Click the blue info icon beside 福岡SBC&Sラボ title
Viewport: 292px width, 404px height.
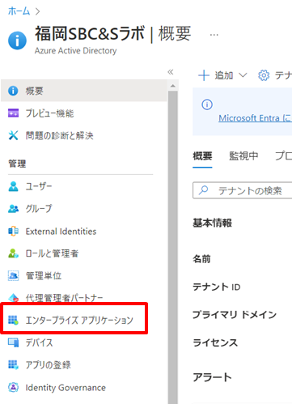[x=17, y=40]
